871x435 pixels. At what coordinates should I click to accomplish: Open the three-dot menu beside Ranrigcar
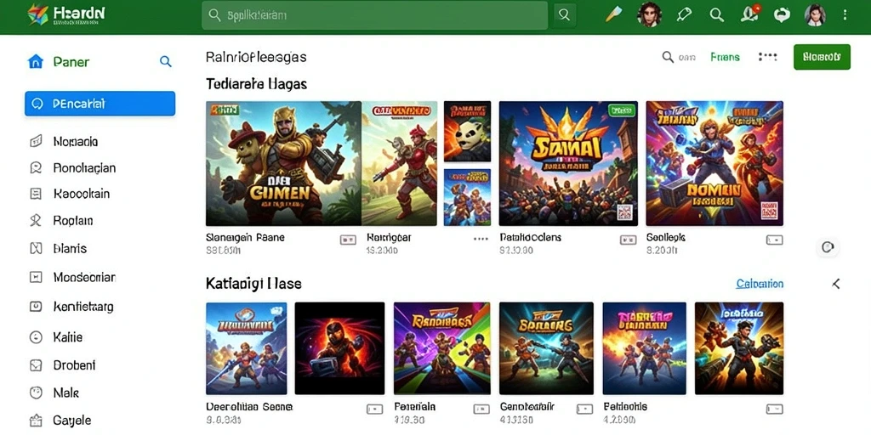pos(481,239)
